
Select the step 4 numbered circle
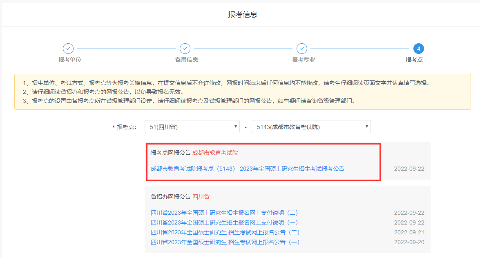click(x=418, y=49)
